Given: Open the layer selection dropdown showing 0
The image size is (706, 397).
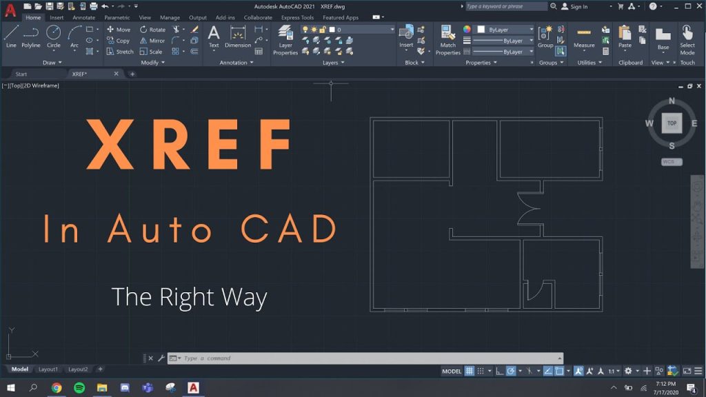Looking at the screenshot, I should (347, 29).
